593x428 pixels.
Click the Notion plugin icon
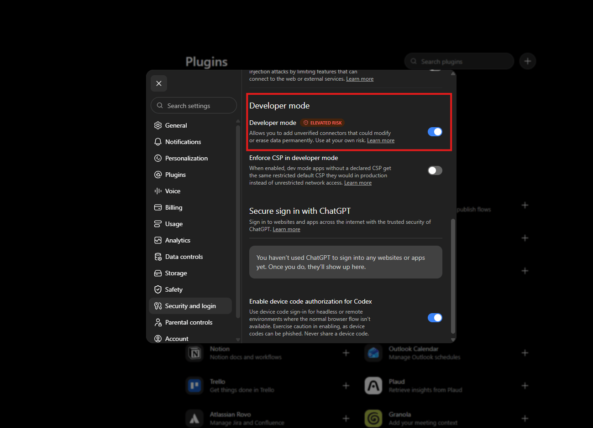194,353
